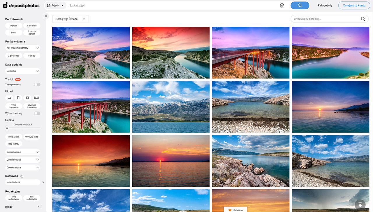Click the Zaloguj się link

tap(325, 6)
